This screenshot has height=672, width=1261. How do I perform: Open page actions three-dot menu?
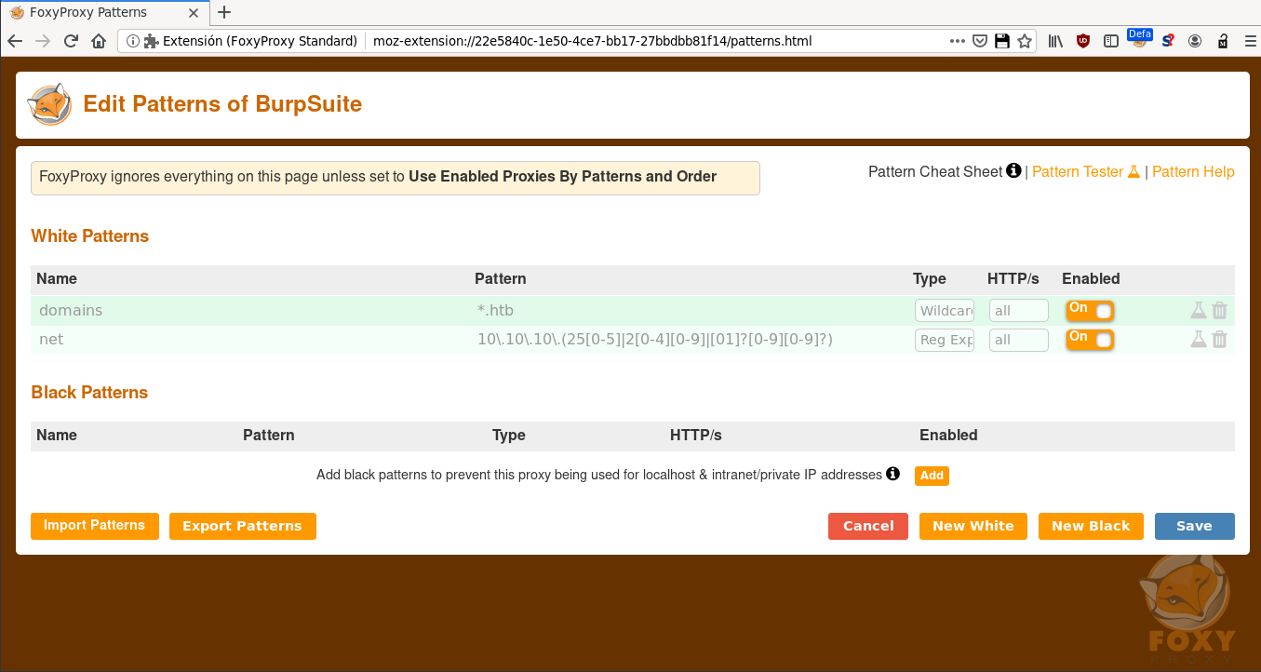pos(958,41)
